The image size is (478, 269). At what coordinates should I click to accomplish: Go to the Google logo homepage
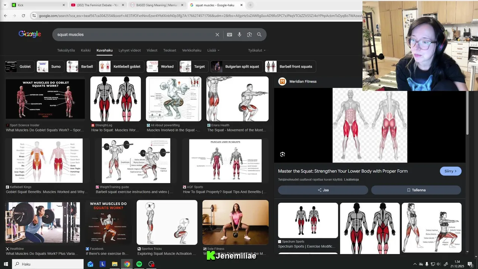30,34
